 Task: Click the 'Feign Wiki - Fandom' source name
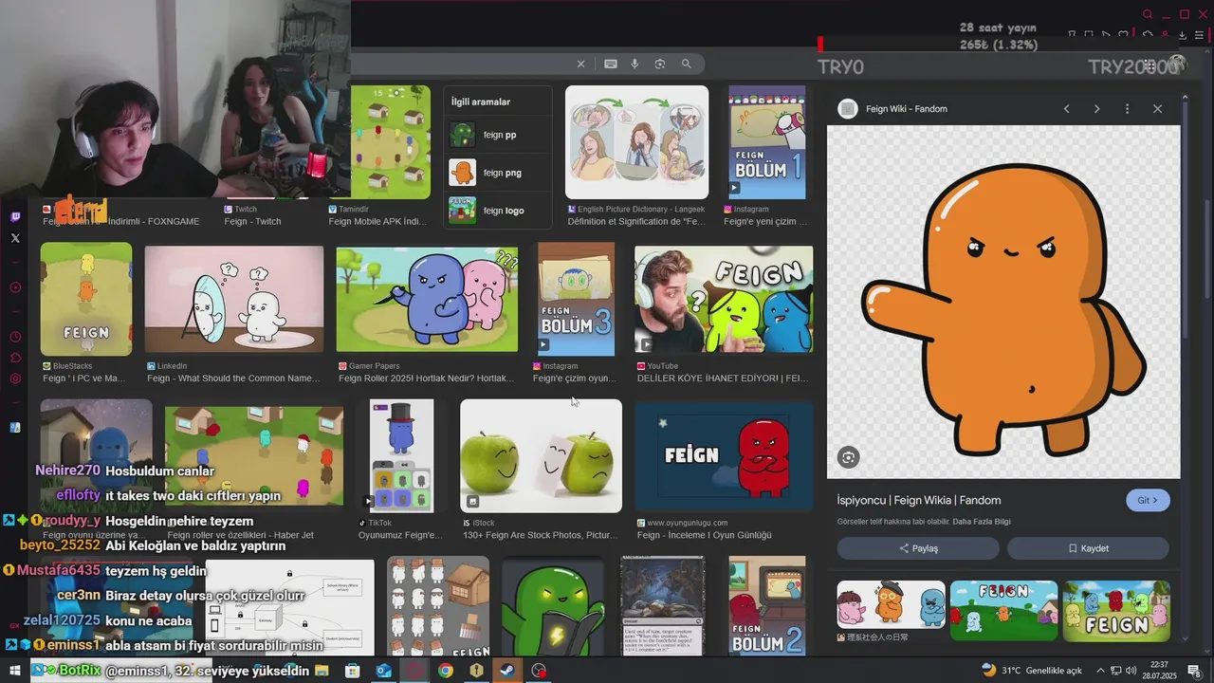907,109
